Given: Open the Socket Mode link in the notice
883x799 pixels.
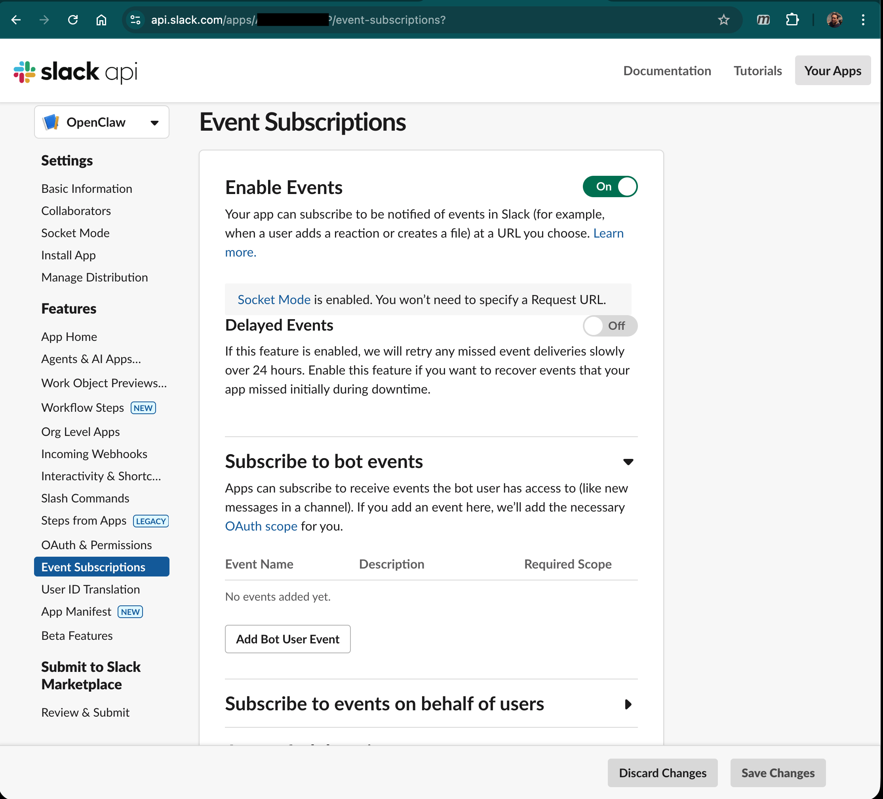Looking at the screenshot, I should [274, 300].
